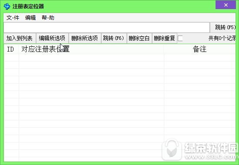Click the 对应注册表位置 column header
The width and height of the screenshot is (239, 165).
point(91,49)
